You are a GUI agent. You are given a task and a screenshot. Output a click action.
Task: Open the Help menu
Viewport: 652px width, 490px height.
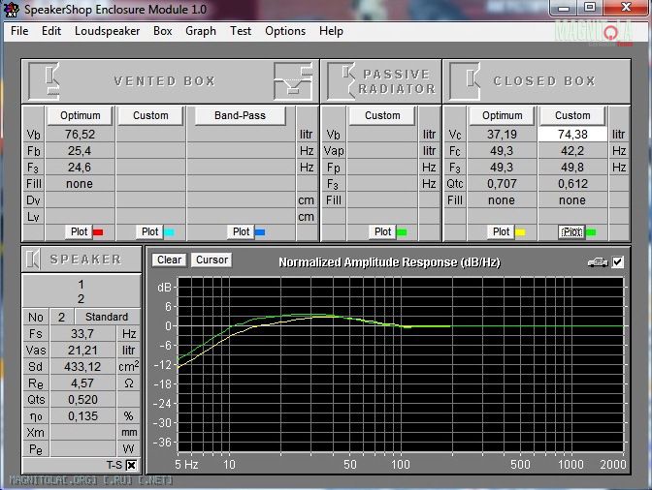[331, 31]
